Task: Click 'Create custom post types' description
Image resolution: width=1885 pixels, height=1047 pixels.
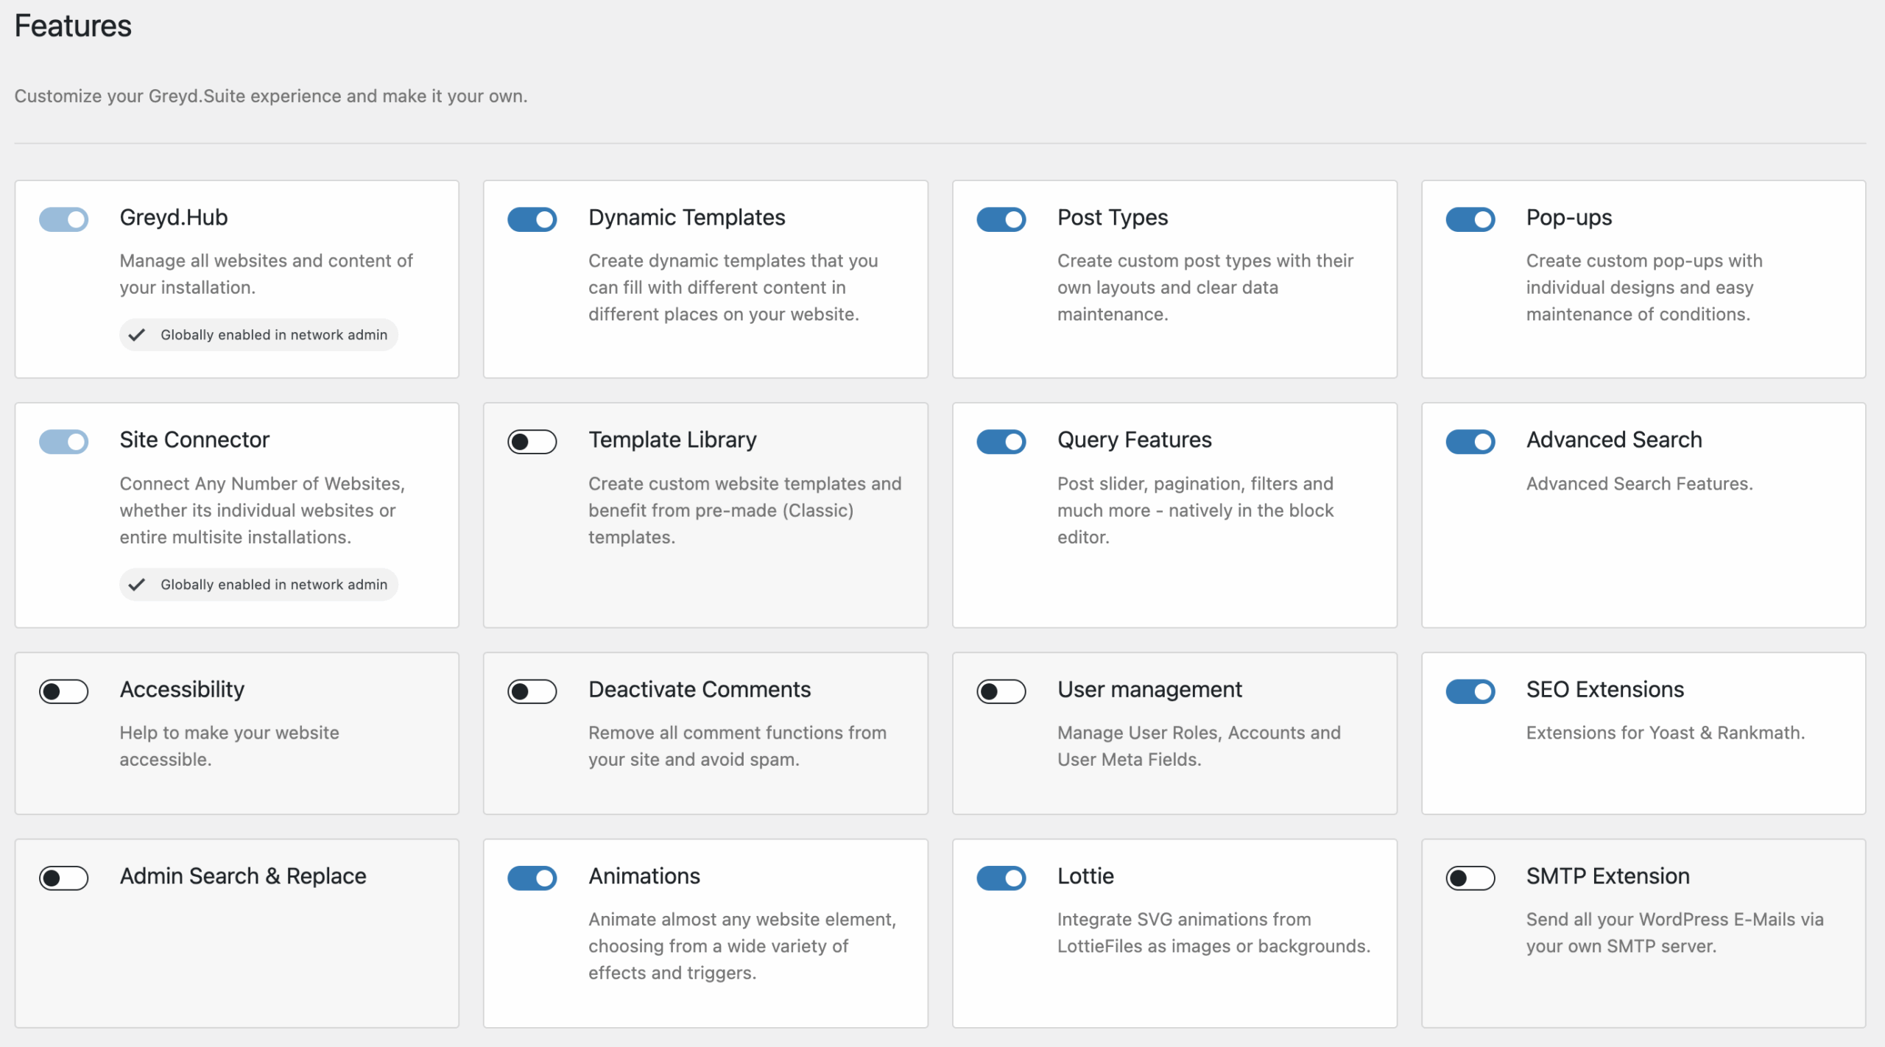Action: tap(1205, 288)
